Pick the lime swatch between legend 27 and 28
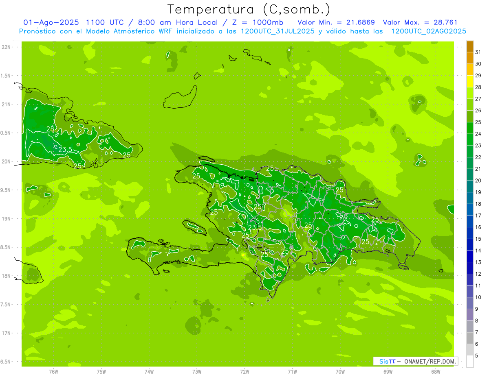 (x=470, y=93)
